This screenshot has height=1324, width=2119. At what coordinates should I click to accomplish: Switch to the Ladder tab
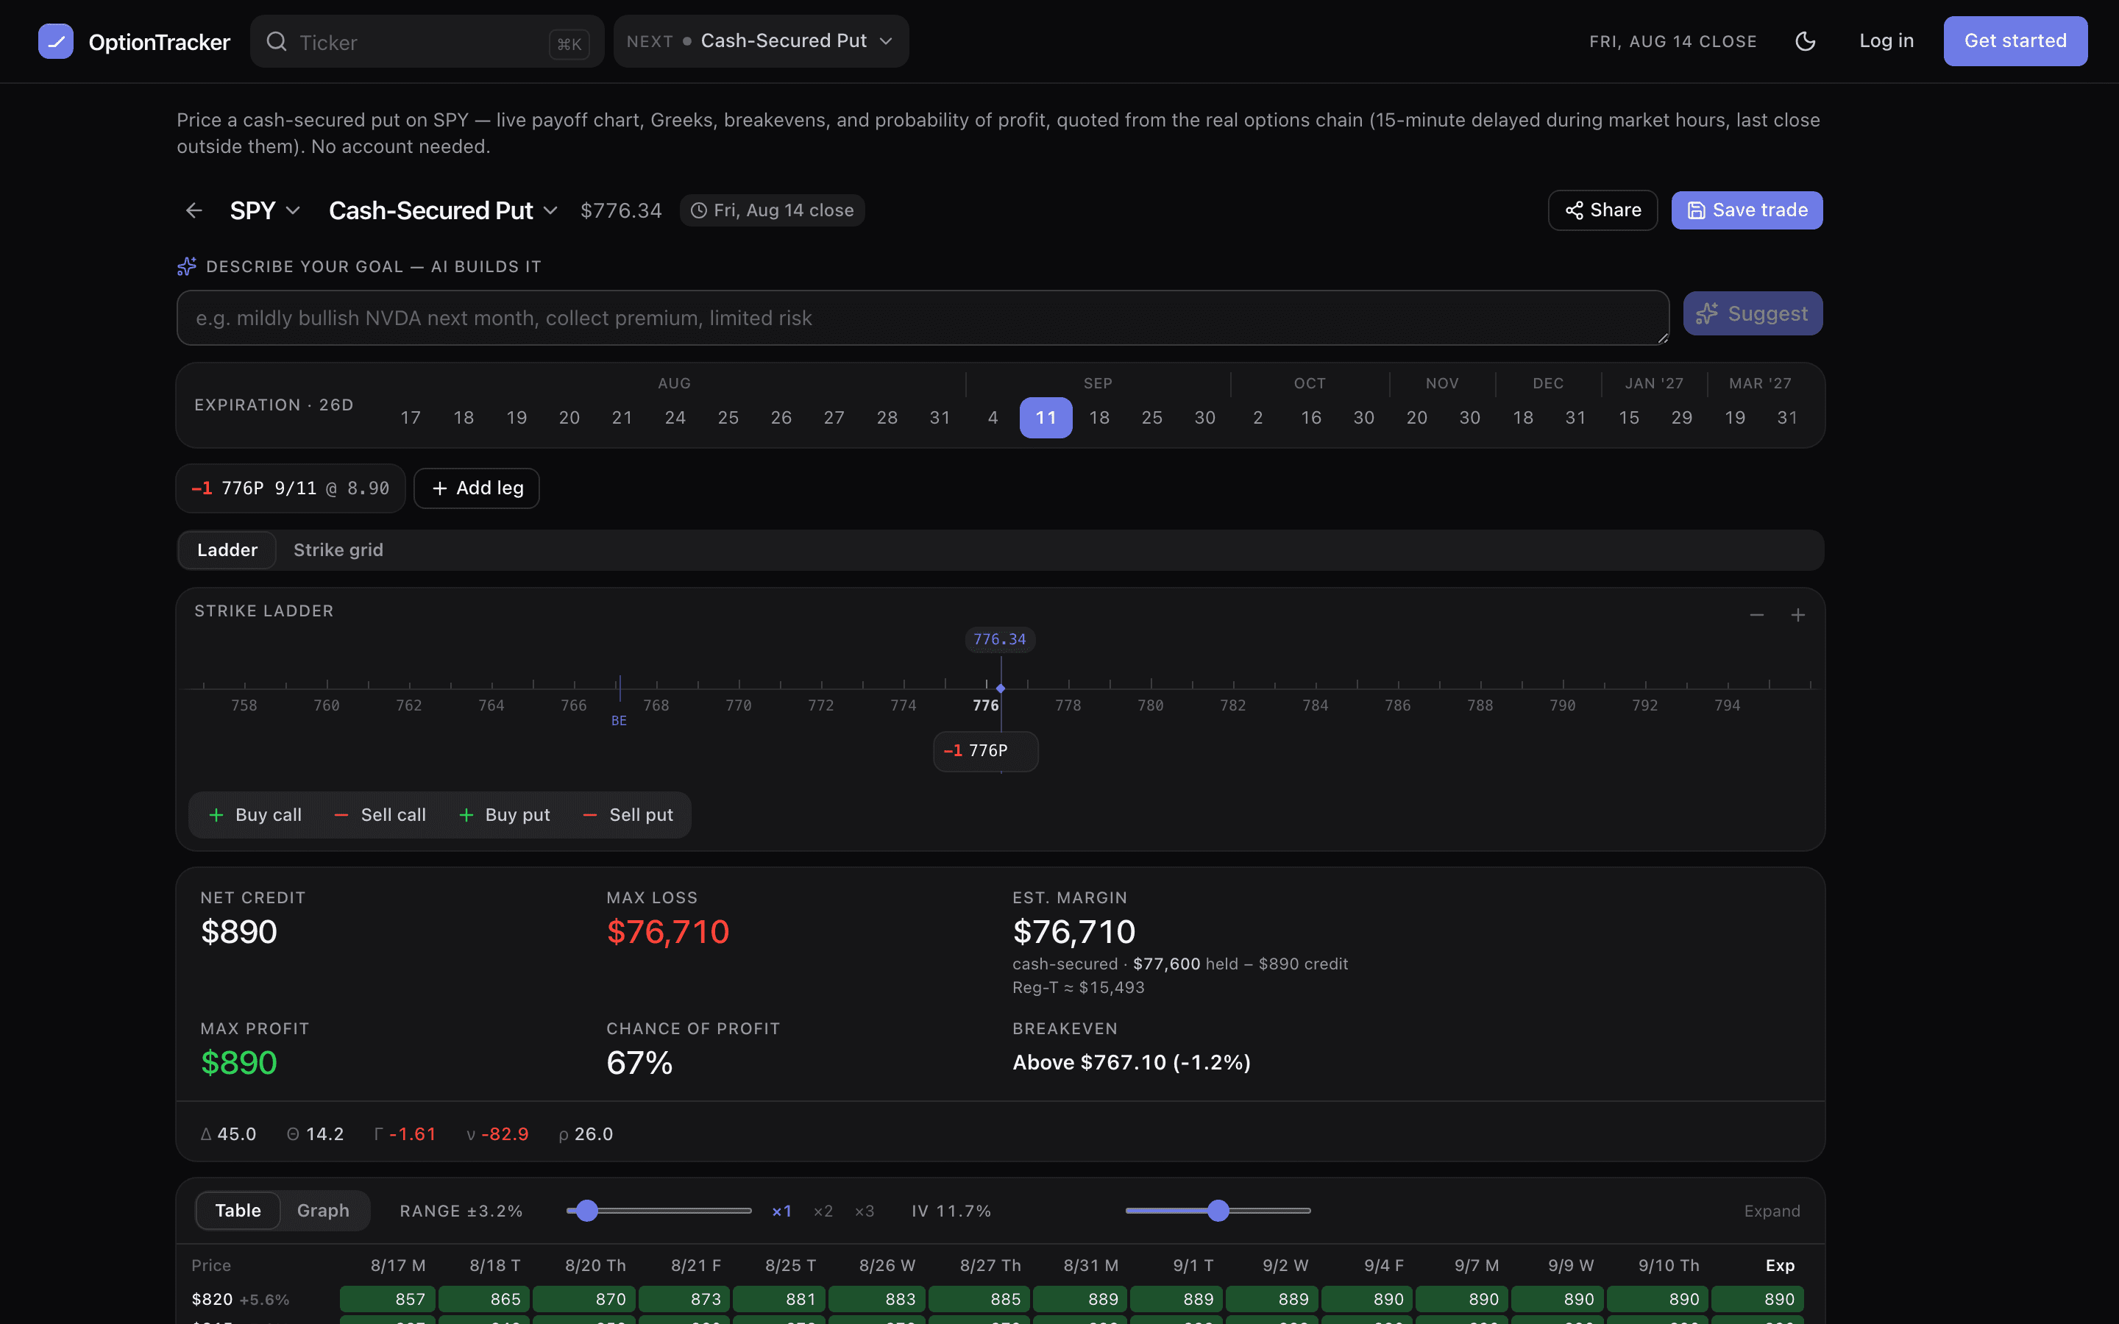pyautogui.click(x=227, y=550)
